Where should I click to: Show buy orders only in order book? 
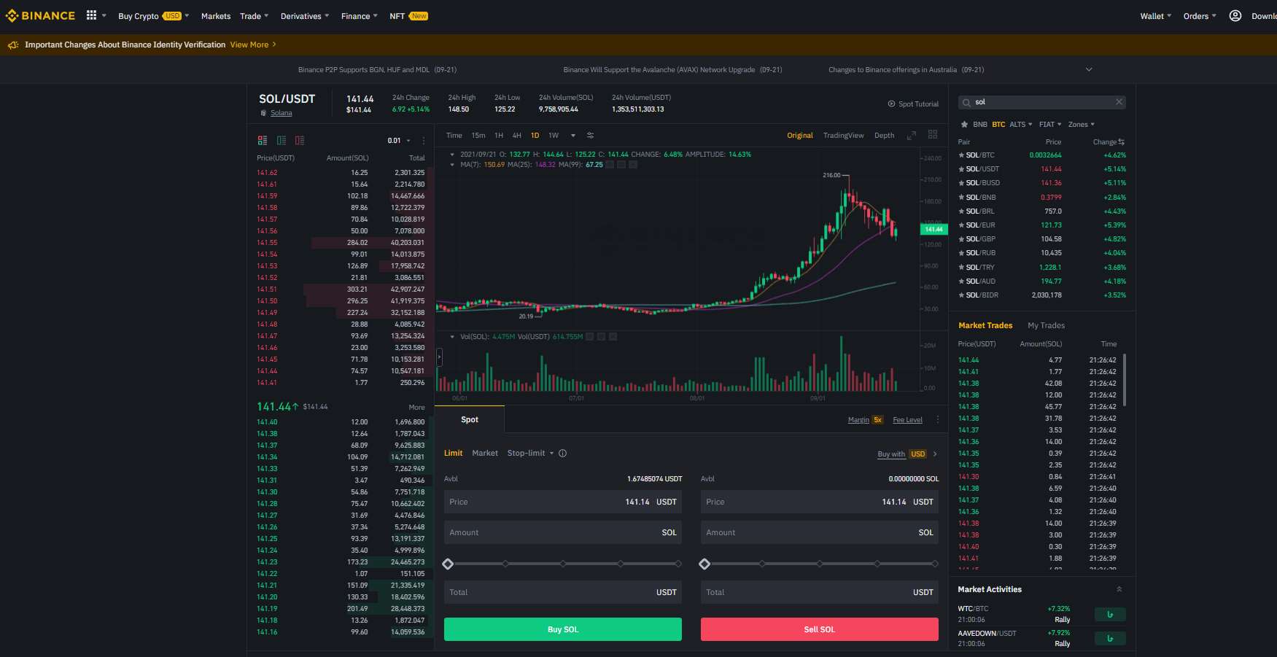click(281, 140)
